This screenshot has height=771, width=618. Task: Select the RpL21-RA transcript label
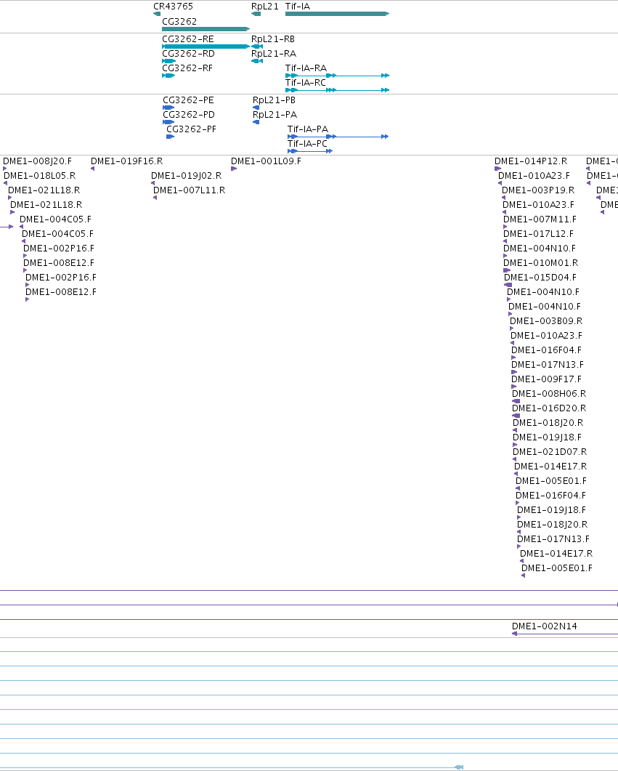(274, 54)
